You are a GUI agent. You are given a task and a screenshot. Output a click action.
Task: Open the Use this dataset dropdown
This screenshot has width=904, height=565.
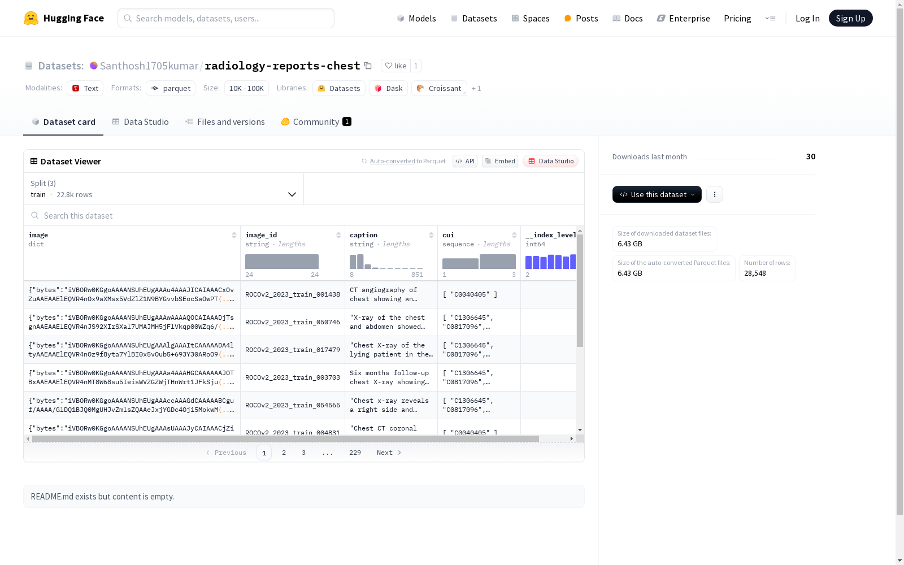click(x=657, y=194)
